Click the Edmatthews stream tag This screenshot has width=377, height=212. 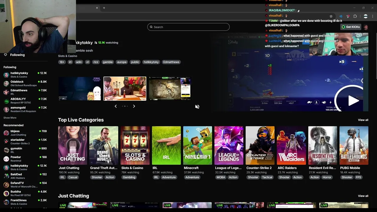[171, 62]
